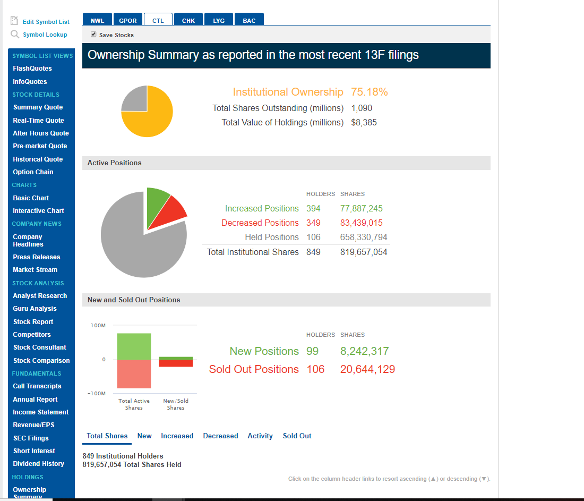Switch to the BAC stock tab
Screen dimensions: 584x501
tap(249, 21)
